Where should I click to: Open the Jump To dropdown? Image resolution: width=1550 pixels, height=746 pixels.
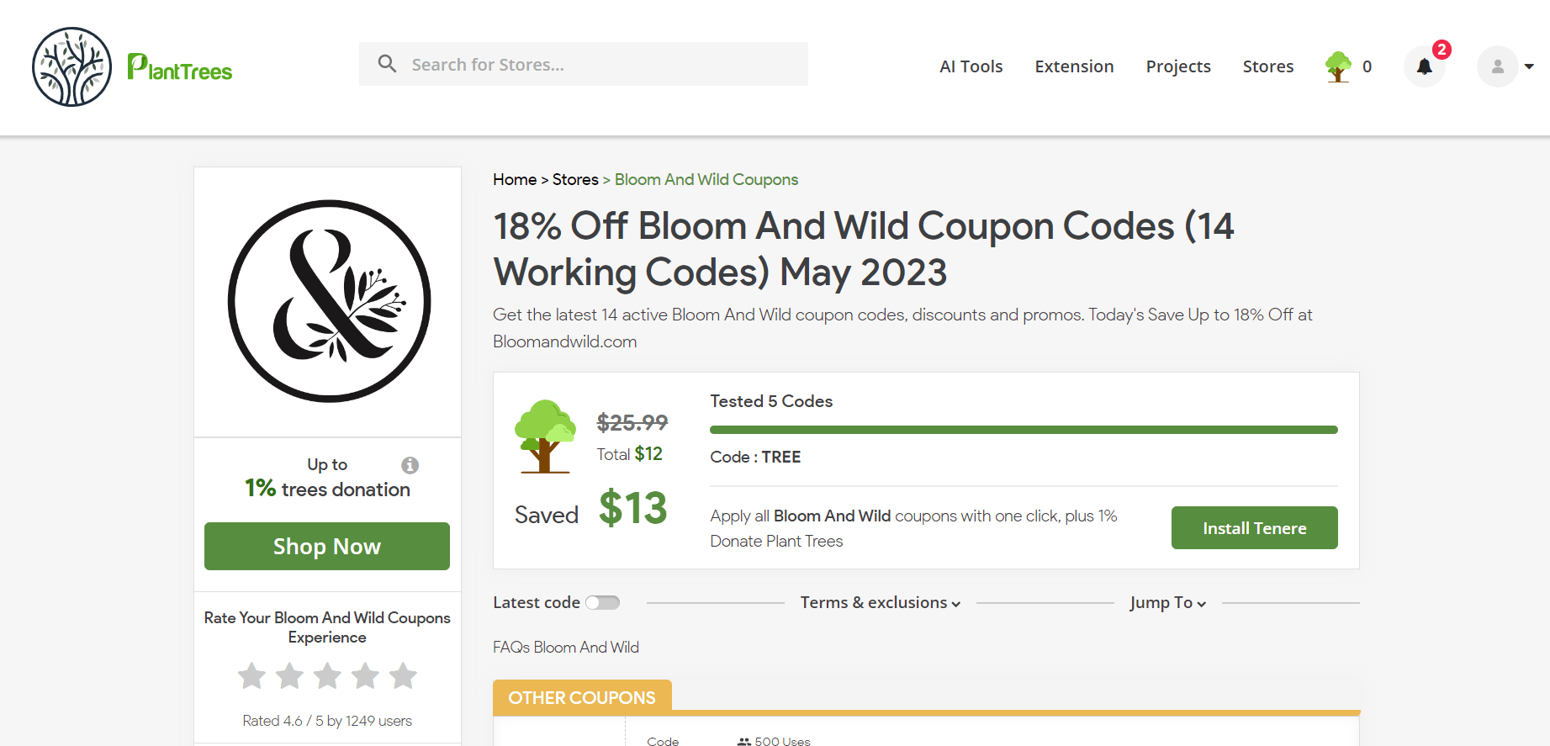click(x=1167, y=603)
